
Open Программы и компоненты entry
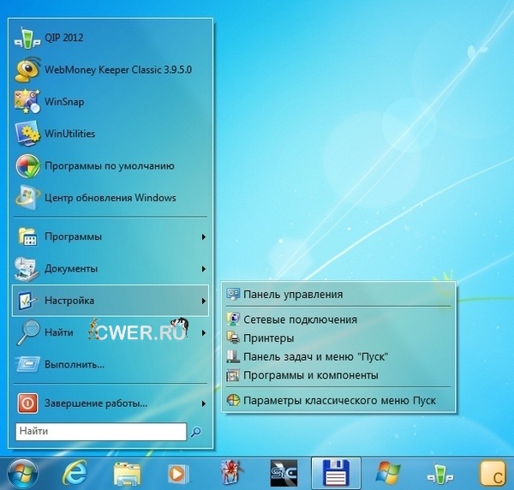(x=311, y=375)
